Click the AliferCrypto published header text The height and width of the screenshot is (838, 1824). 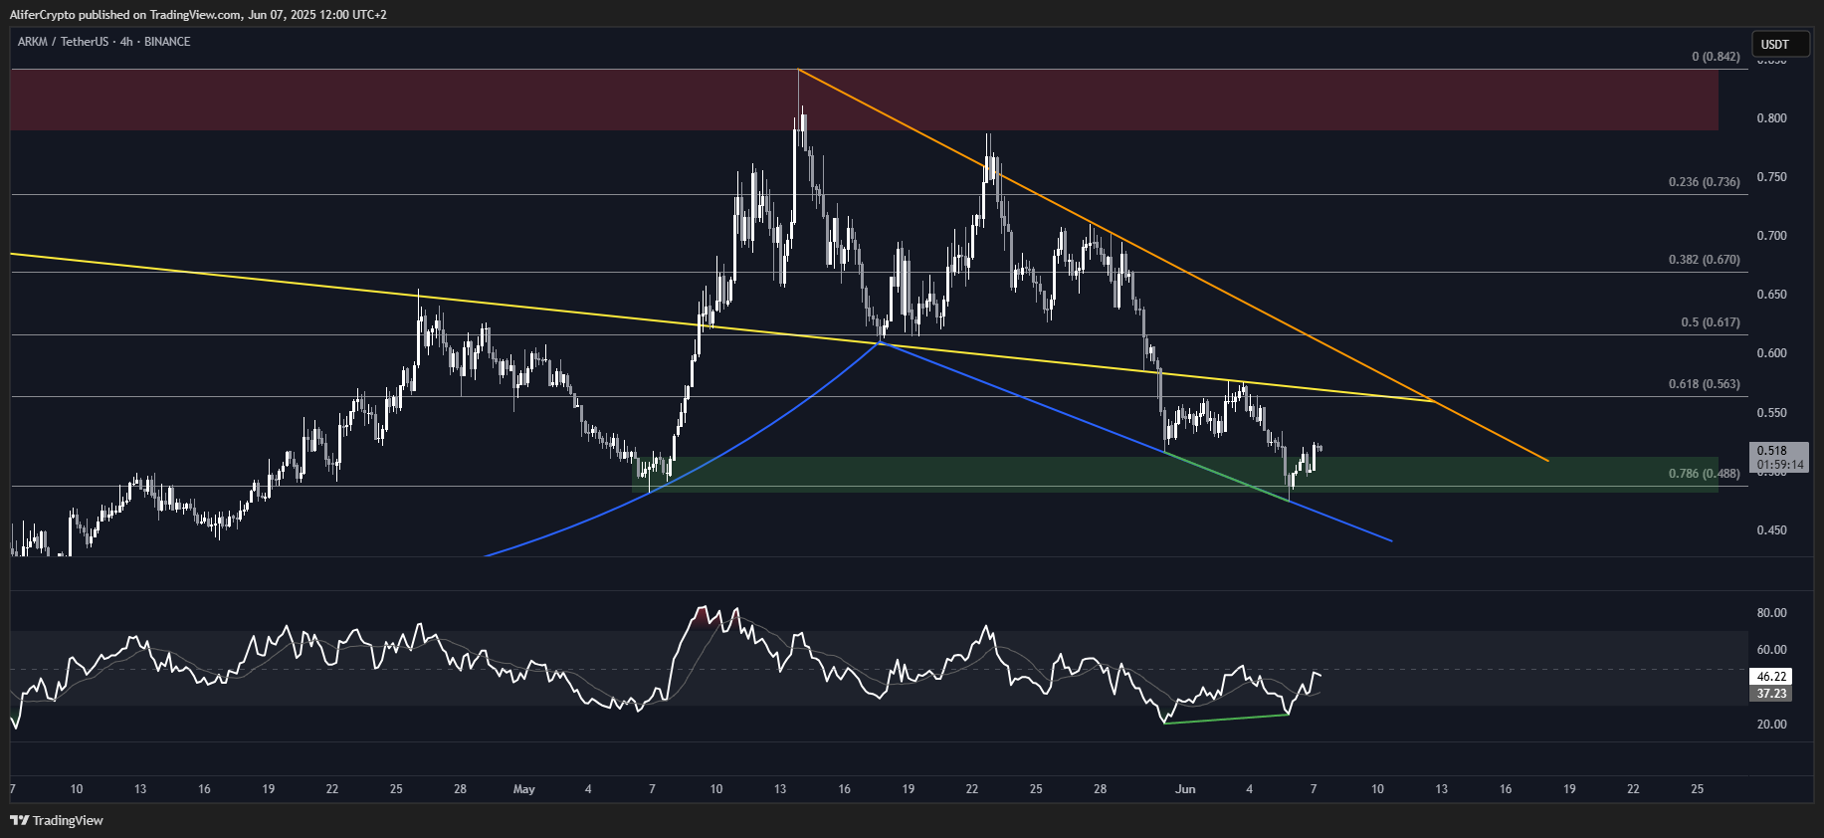[198, 15]
